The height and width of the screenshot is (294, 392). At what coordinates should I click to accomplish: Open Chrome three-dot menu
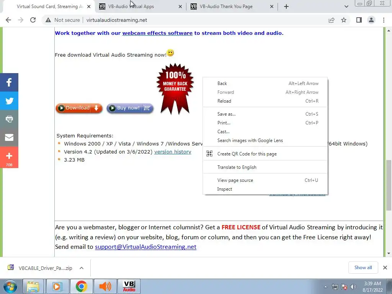click(x=384, y=20)
